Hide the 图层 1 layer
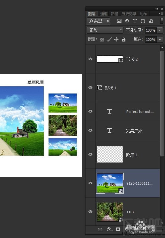 (x=90, y=154)
